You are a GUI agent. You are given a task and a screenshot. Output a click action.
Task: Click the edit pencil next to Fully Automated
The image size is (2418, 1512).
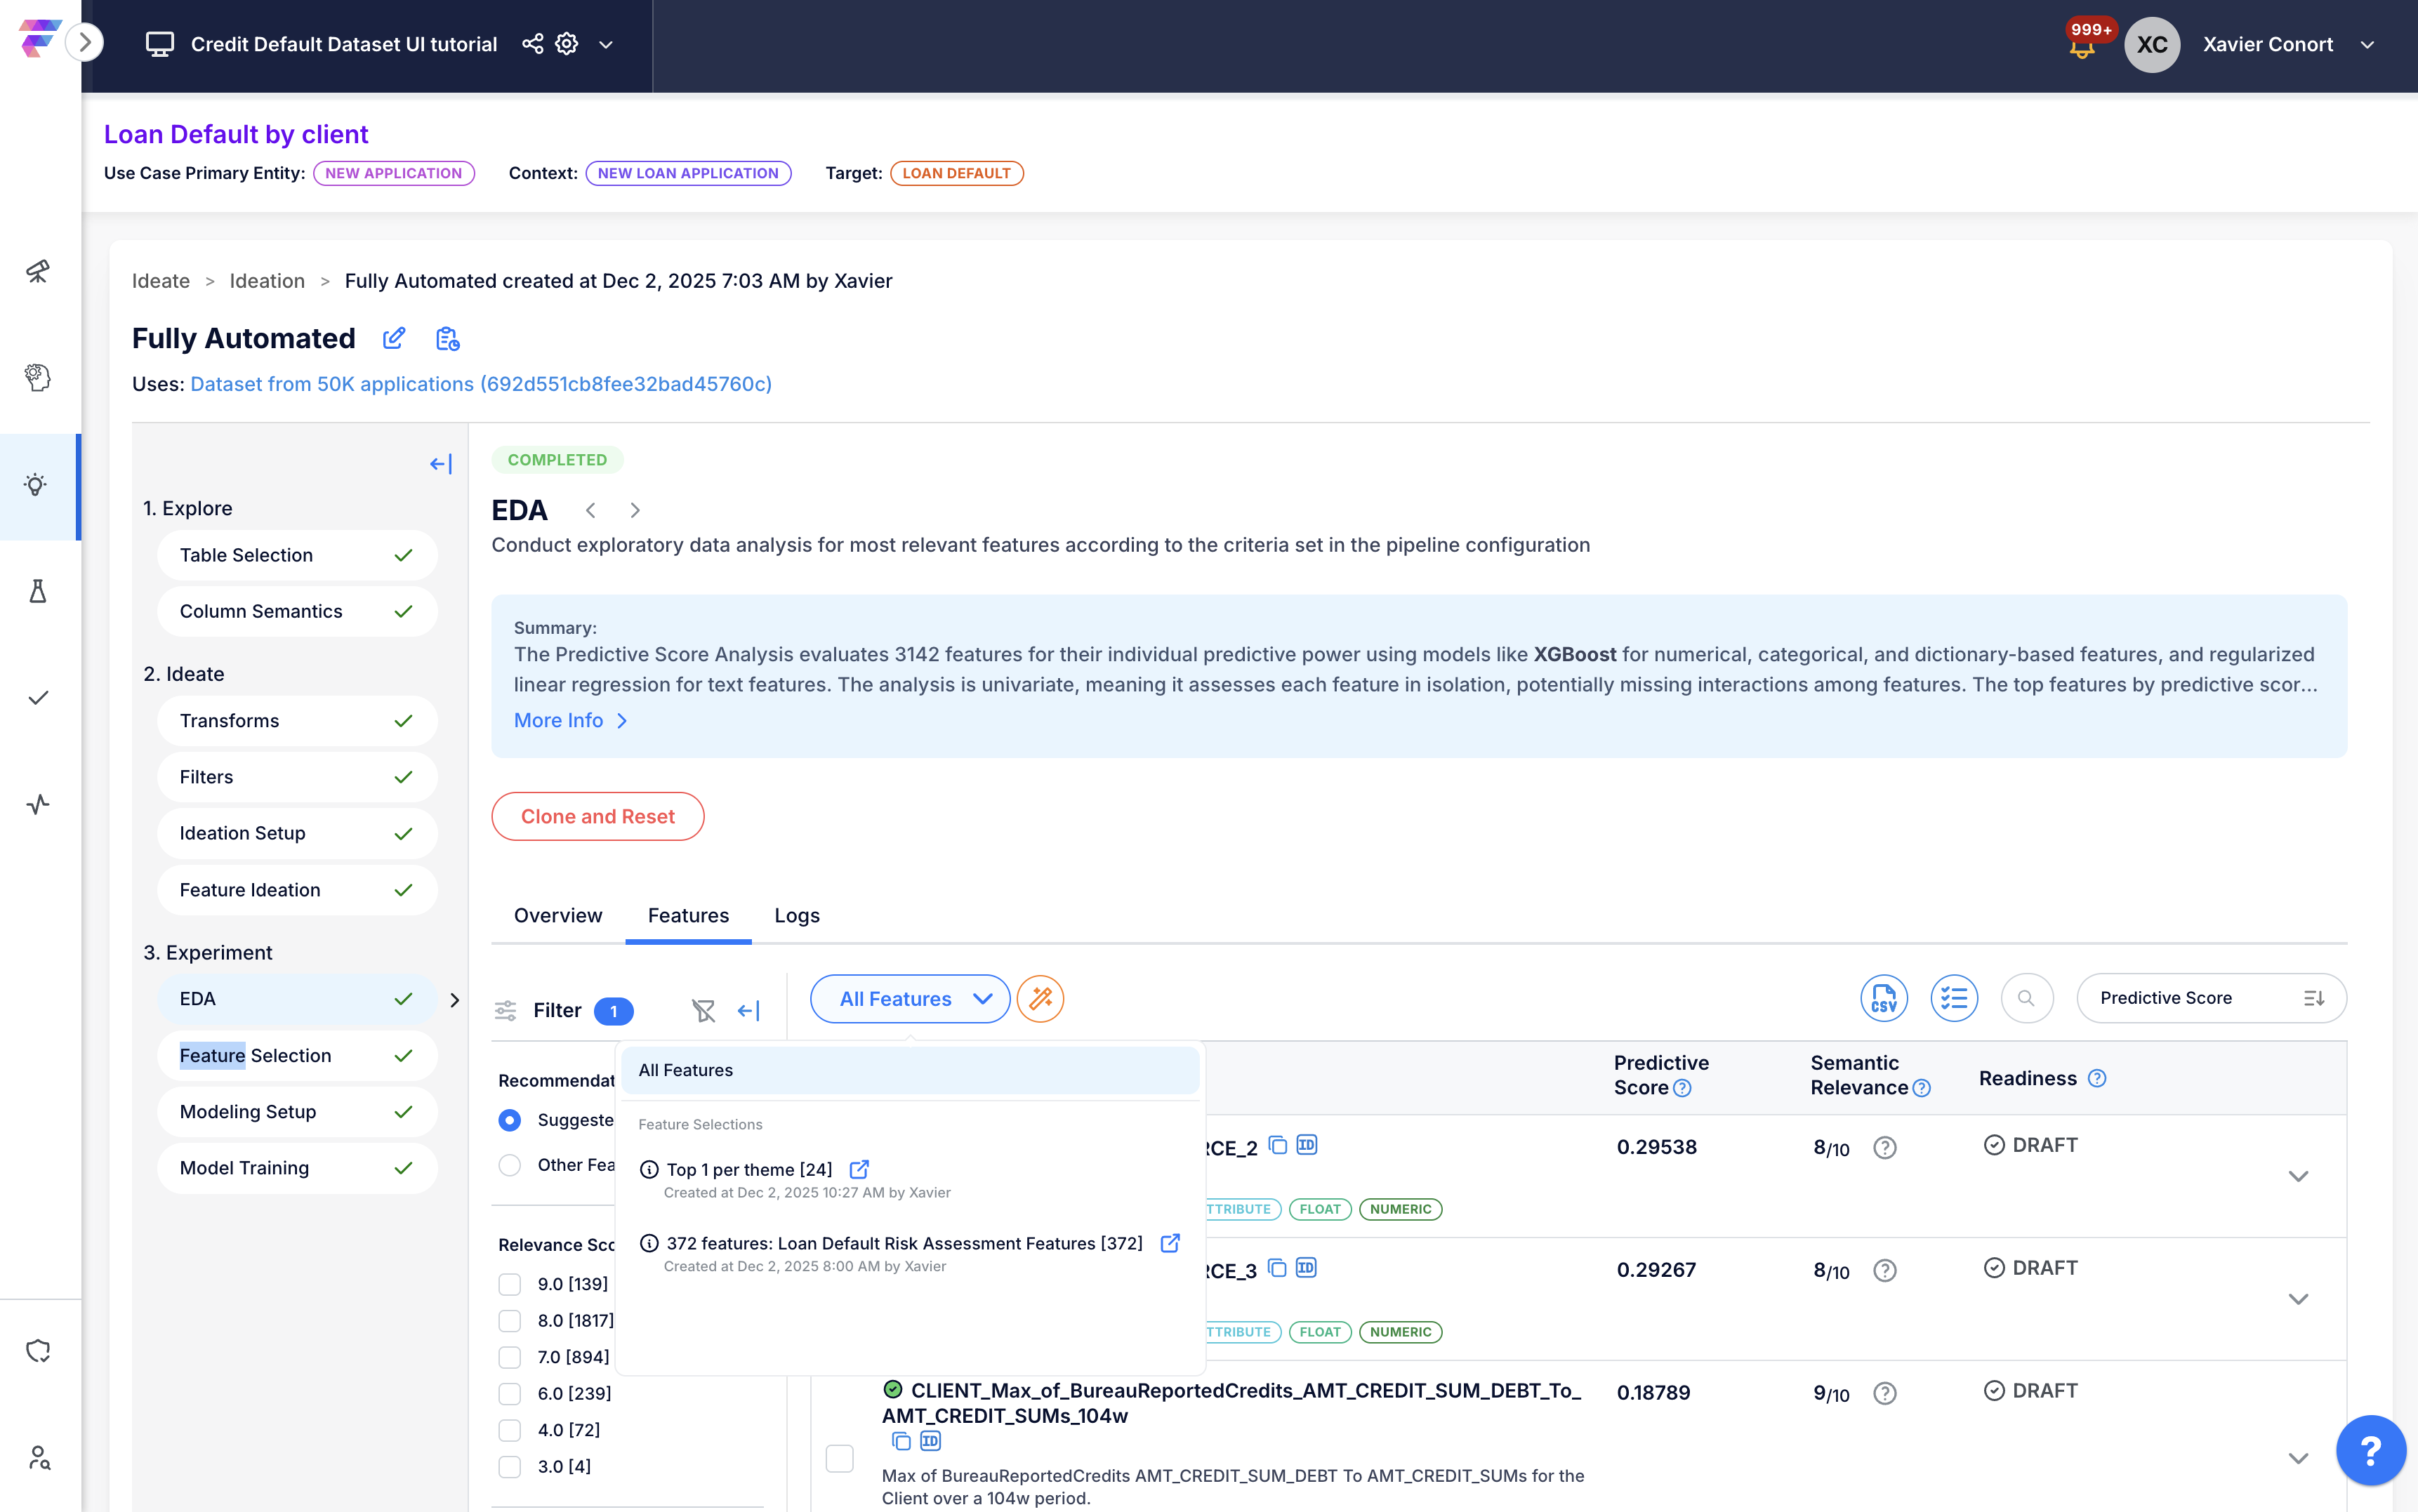click(x=393, y=338)
